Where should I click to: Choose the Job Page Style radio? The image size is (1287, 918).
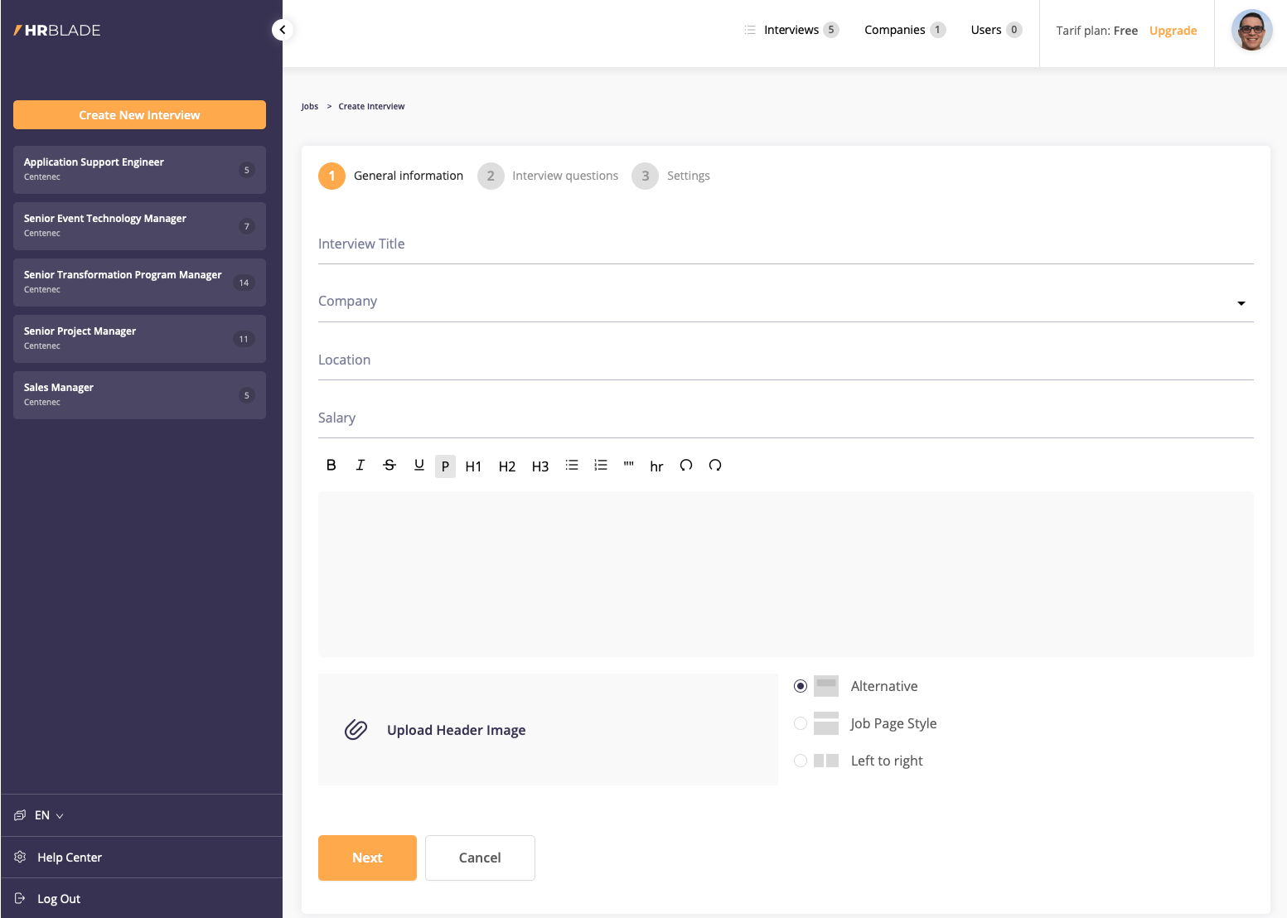pyautogui.click(x=801, y=723)
